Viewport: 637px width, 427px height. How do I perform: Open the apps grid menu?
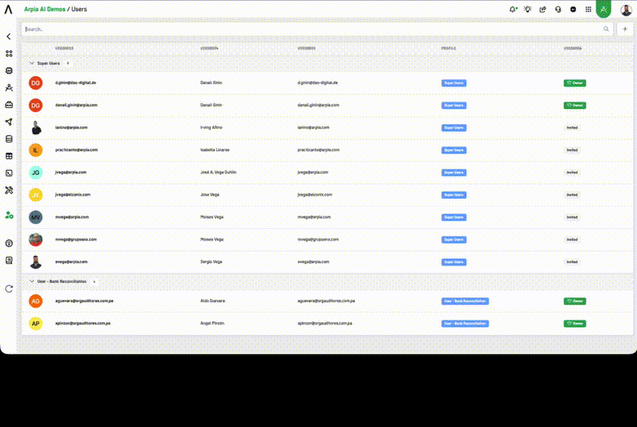pos(588,10)
